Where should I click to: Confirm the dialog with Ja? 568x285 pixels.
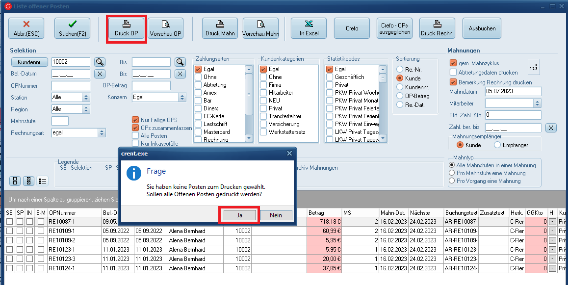pyautogui.click(x=239, y=215)
